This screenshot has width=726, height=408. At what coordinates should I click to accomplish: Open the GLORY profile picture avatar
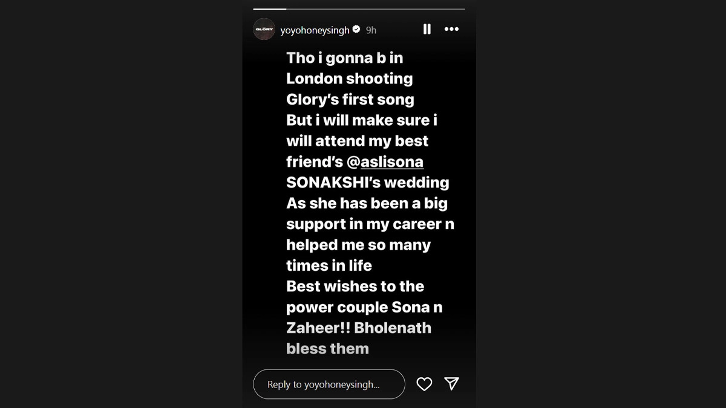pyautogui.click(x=264, y=29)
